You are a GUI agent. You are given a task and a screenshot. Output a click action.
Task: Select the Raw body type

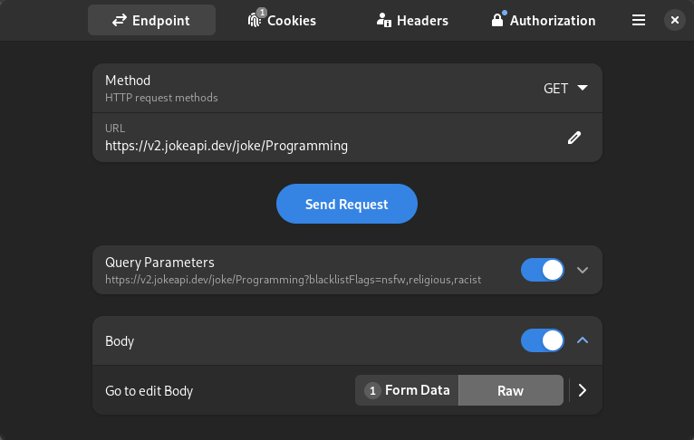point(511,390)
